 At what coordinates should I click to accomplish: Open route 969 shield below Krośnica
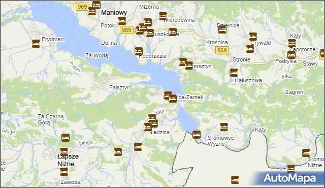tap(222, 50)
